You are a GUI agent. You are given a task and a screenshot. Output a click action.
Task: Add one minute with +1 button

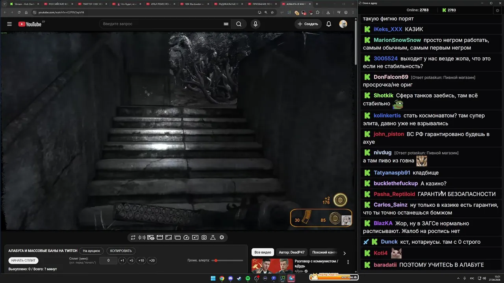(122, 260)
